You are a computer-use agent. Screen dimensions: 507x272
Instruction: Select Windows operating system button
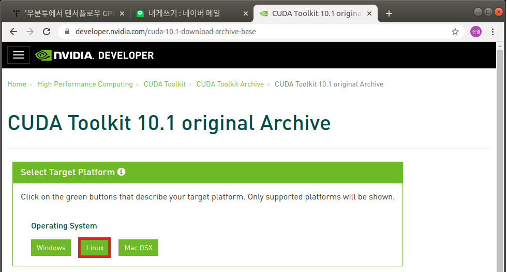click(51, 248)
